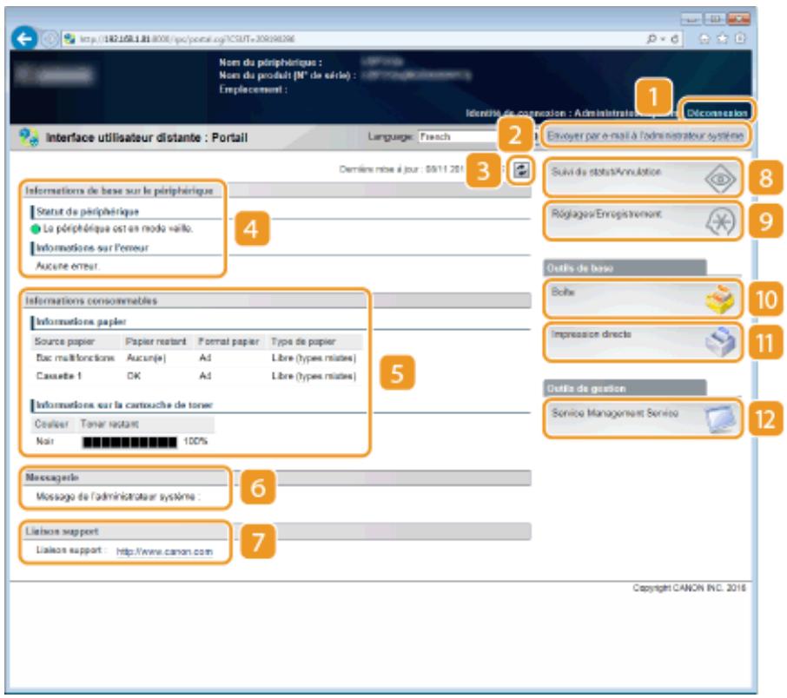Screen dimensions: 787x698
Task: Click the Bac multifonctions paper source row
Action: point(196,359)
